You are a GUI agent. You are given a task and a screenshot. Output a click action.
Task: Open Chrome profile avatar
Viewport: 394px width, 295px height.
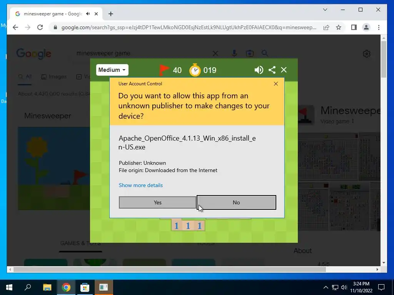point(366,27)
